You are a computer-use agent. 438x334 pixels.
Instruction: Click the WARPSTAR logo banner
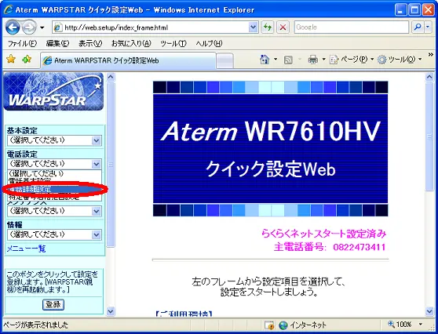(53, 92)
